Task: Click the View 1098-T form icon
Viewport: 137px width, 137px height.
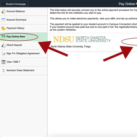Action: click(x=3, y=62)
